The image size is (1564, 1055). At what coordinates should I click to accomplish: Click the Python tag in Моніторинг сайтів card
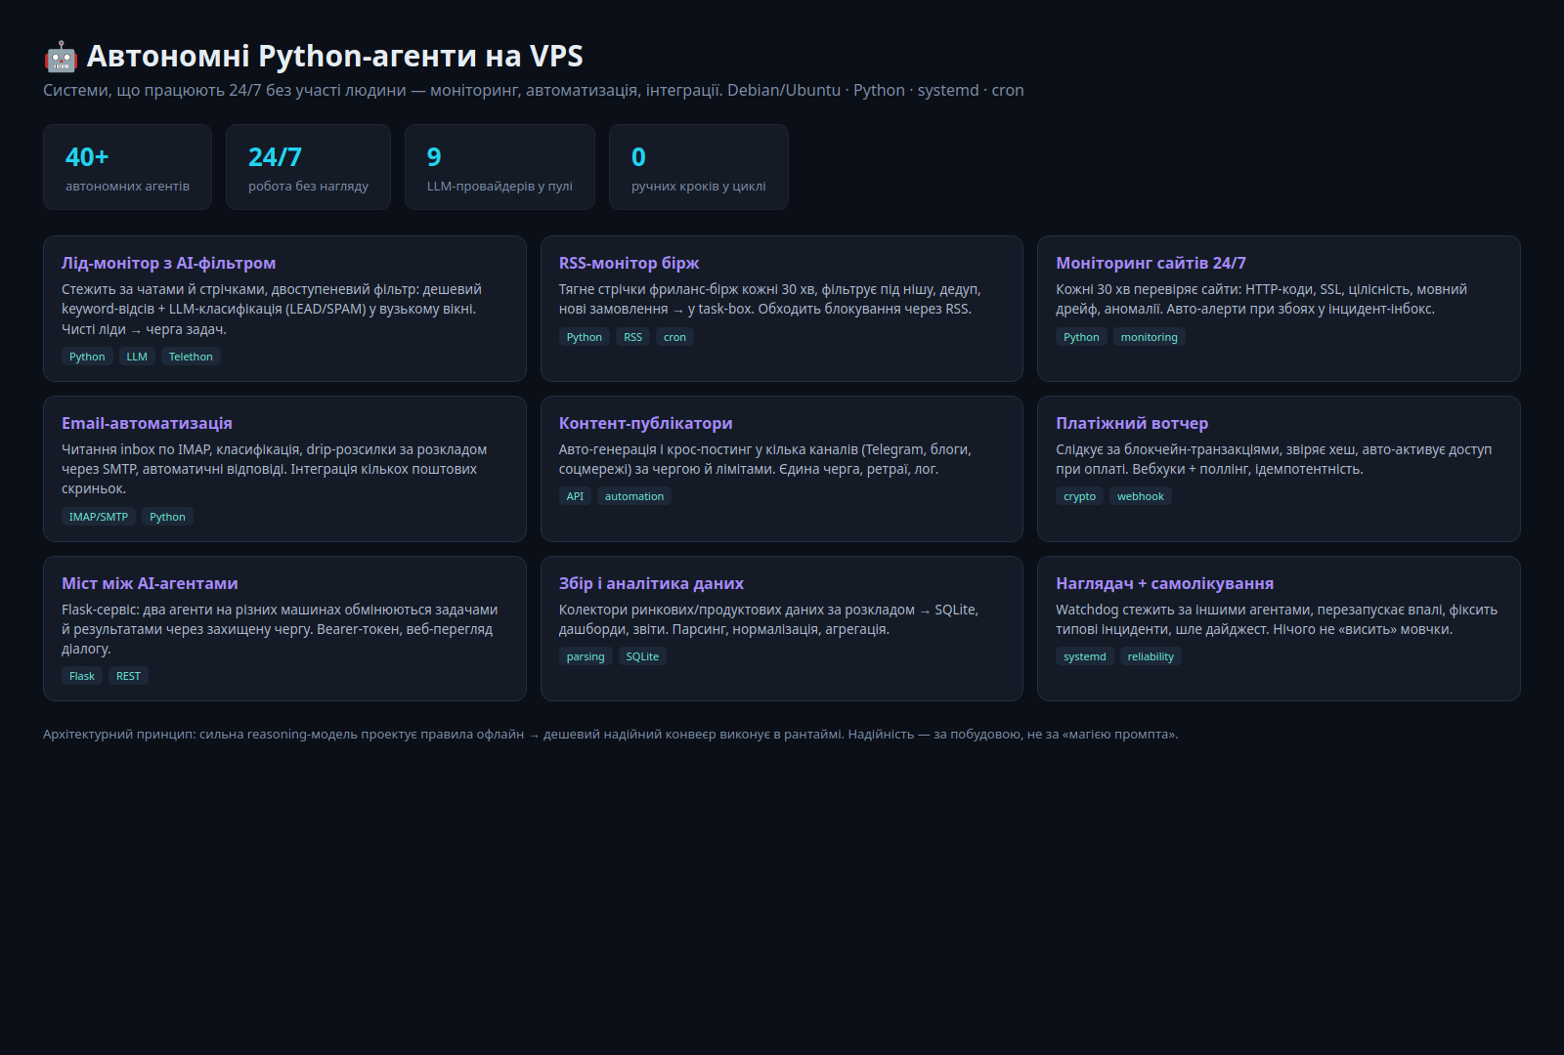tap(1081, 337)
